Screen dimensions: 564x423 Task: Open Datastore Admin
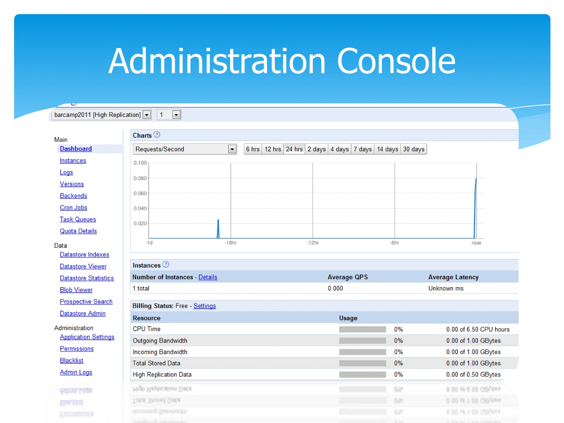click(83, 313)
